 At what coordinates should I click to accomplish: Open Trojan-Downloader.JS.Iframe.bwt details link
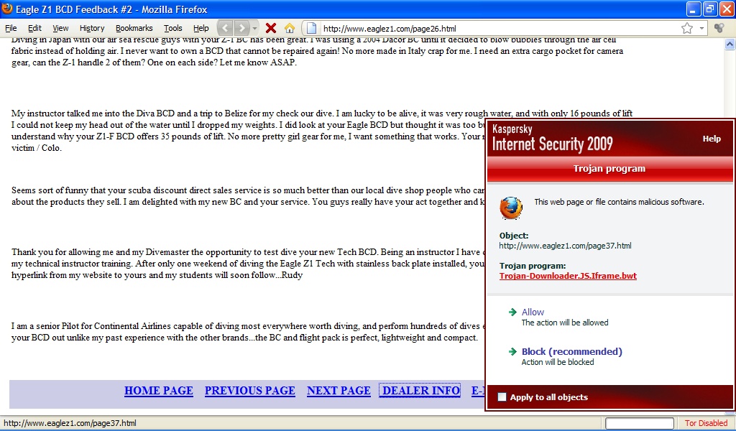click(567, 276)
